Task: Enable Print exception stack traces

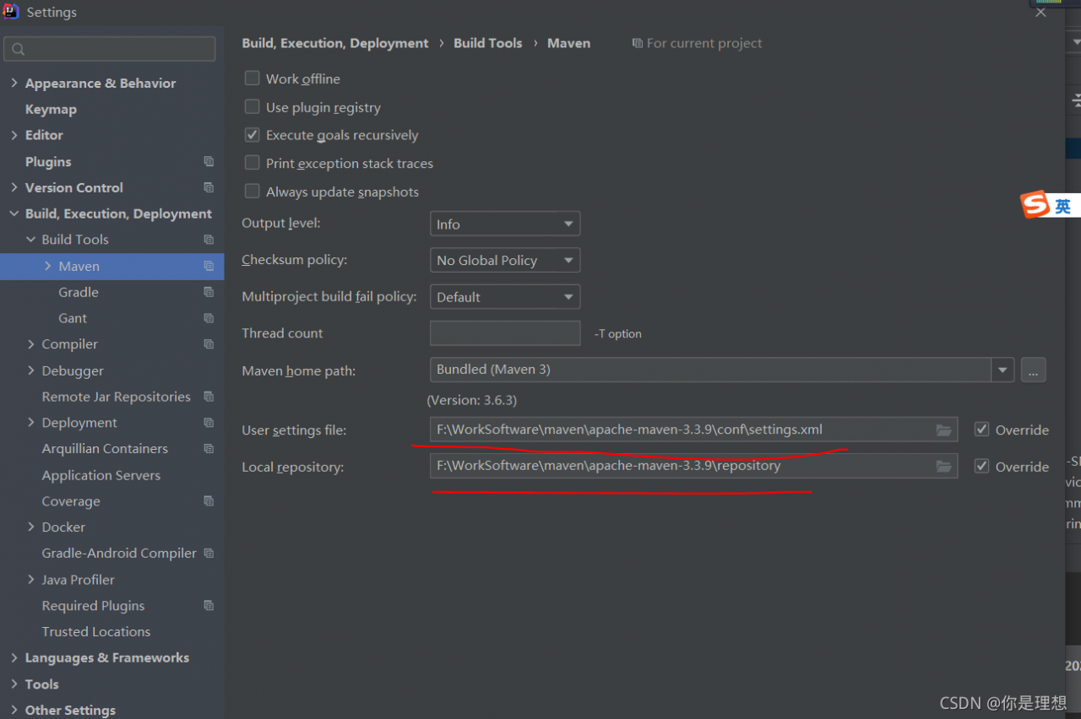Action: point(252,163)
